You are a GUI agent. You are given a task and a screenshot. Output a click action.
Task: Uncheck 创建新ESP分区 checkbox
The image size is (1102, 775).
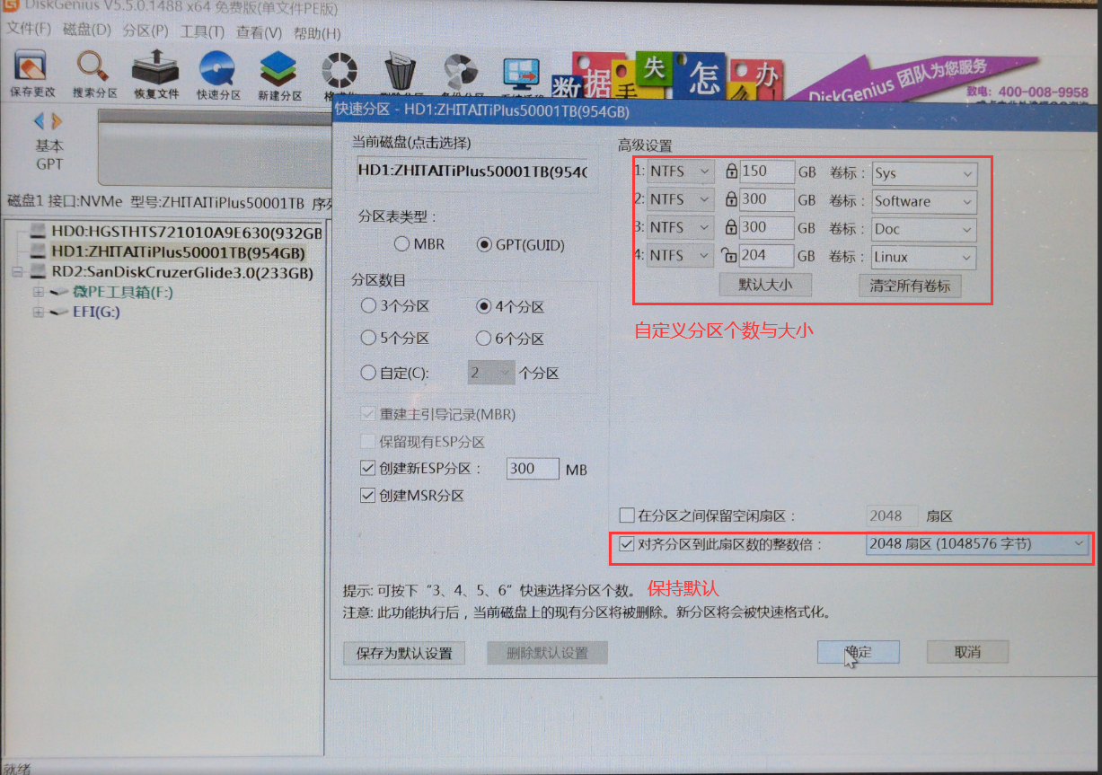[x=367, y=468]
